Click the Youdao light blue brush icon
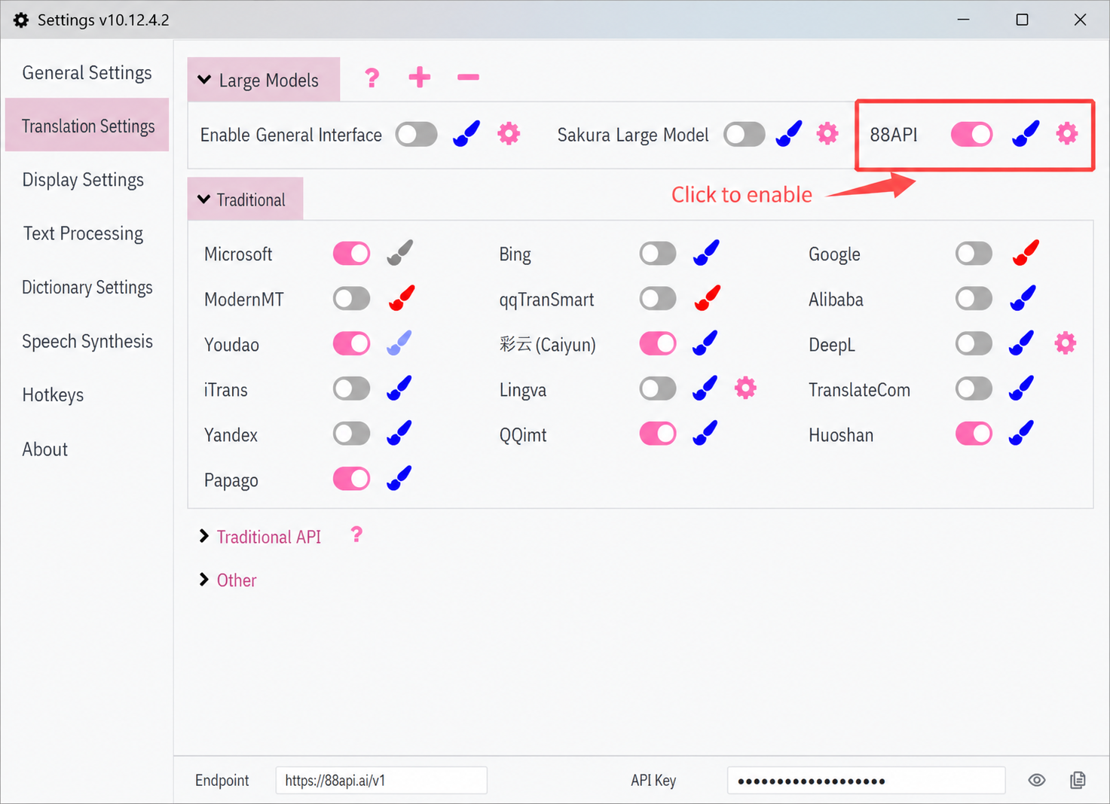This screenshot has width=1110, height=804. click(399, 343)
